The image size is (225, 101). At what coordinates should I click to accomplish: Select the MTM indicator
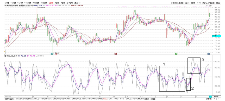click(122, 99)
